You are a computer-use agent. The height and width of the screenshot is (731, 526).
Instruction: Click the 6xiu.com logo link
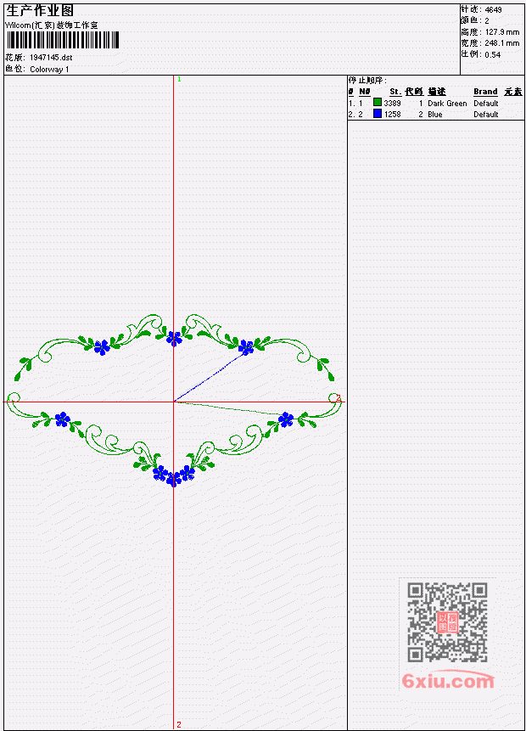(x=448, y=681)
